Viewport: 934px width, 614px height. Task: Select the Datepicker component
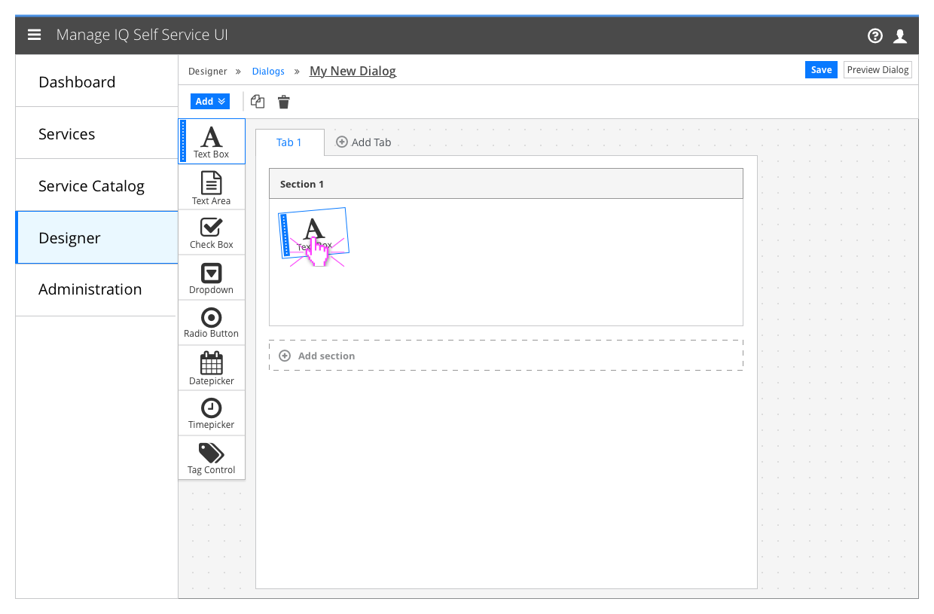[x=212, y=368]
